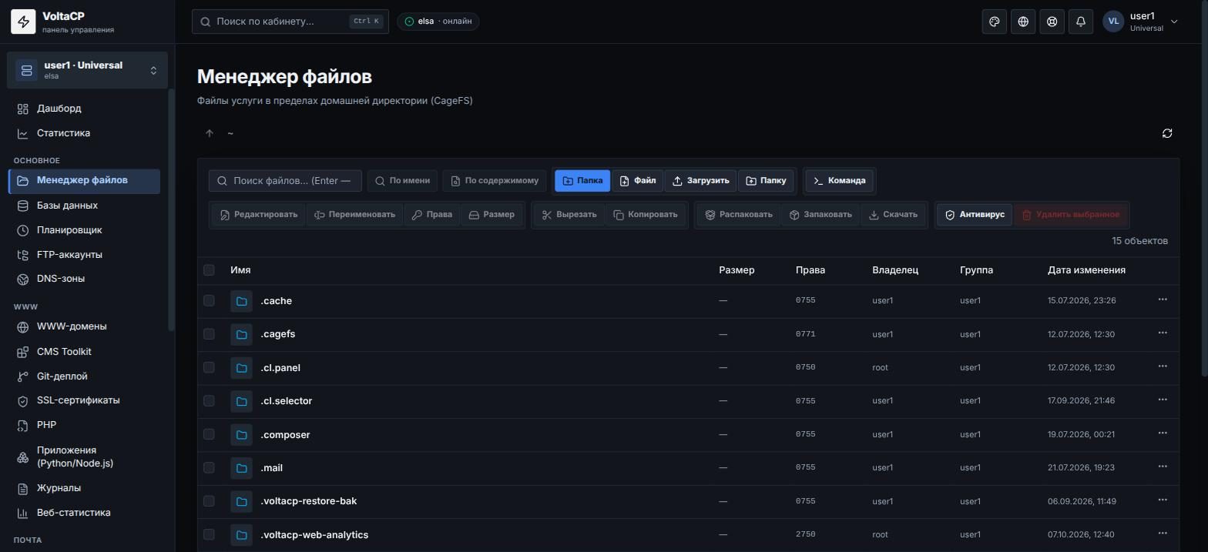The image size is (1208, 552).
Task: Switch search mode to По содержимому
Action: 495,181
